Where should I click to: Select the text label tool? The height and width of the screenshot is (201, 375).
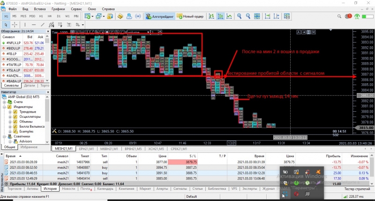(69, 25)
